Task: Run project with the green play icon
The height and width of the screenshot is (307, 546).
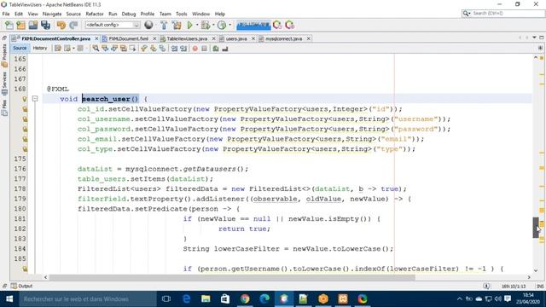Action: pos(189,25)
